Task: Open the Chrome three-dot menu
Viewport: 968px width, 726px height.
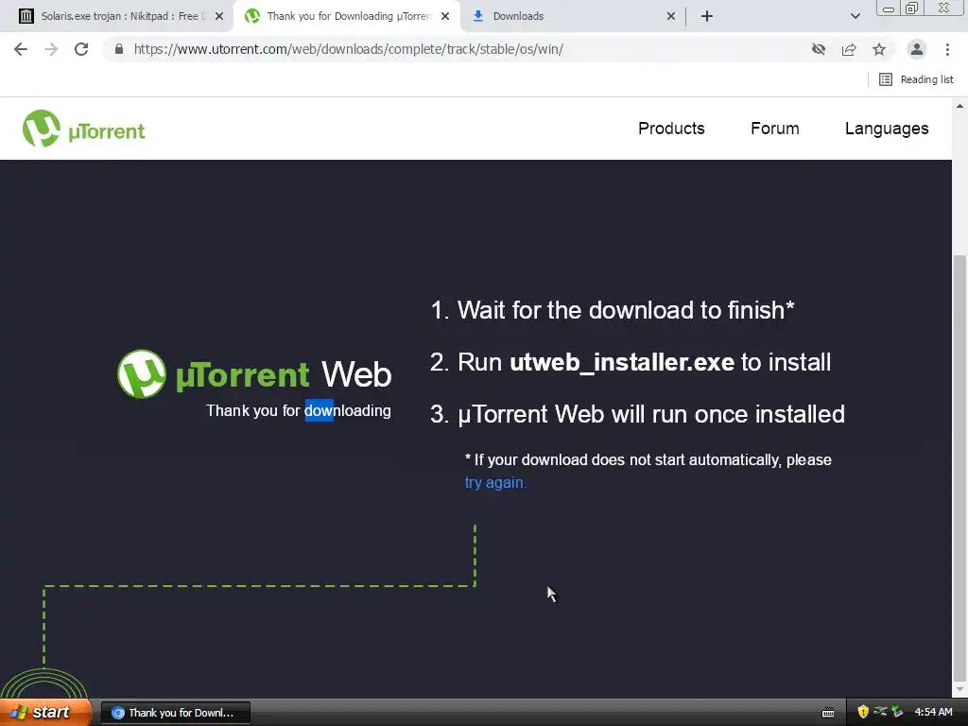Action: click(x=947, y=49)
